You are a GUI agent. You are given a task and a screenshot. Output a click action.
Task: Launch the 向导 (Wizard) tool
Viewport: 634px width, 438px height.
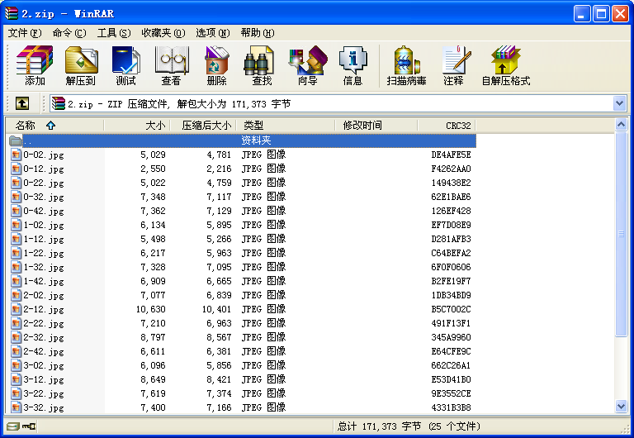pos(307,66)
